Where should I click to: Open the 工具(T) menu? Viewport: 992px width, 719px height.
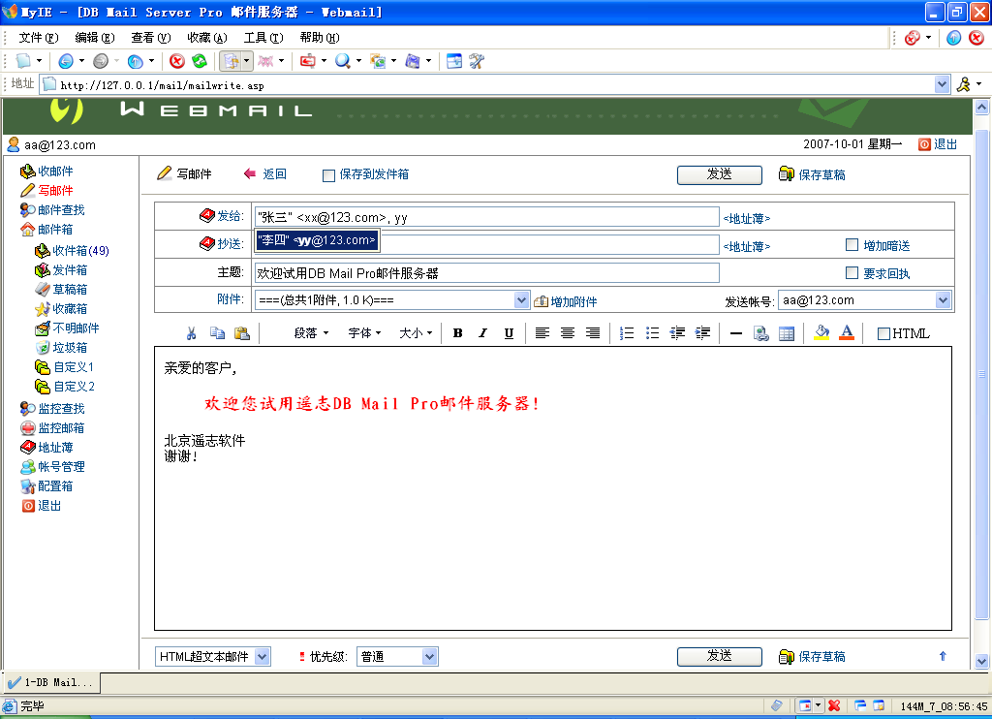[263, 38]
